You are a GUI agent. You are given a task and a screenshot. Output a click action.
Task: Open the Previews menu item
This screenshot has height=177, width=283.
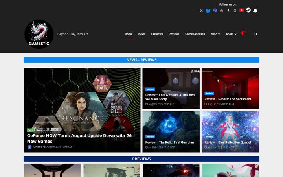pos(157,34)
